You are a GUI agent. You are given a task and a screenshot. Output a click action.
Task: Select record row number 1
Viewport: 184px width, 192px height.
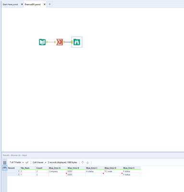(13, 171)
